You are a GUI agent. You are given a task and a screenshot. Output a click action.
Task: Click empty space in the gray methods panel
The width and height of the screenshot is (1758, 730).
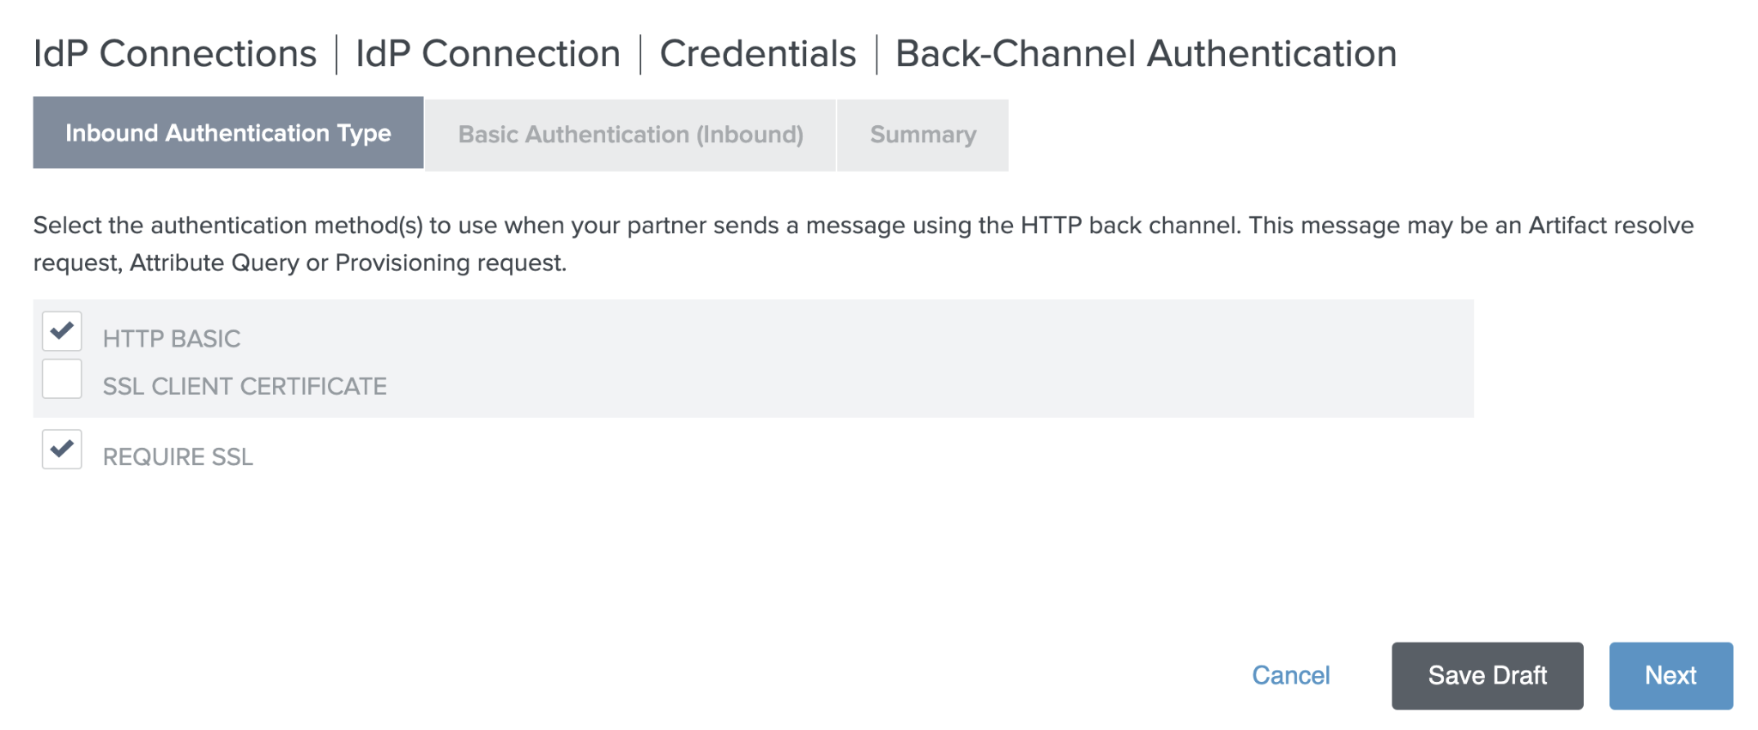coord(944,360)
